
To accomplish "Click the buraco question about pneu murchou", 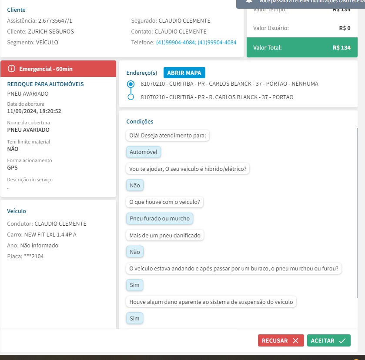I will [x=234, y=269].
